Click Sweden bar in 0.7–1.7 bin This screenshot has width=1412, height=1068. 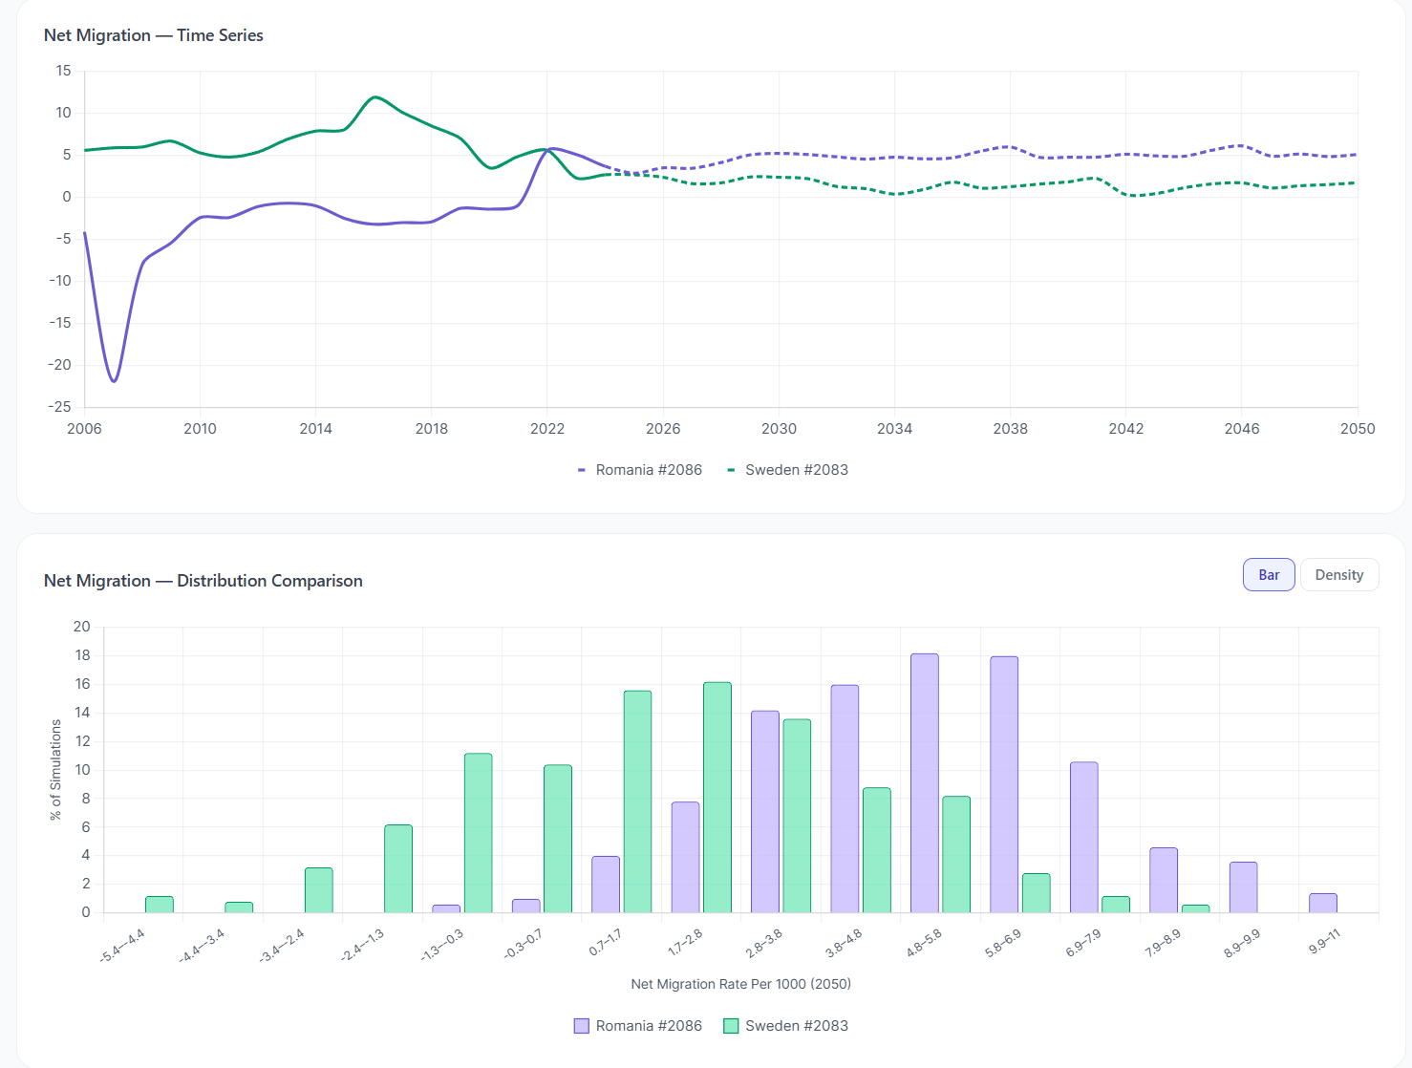tap(637, 802)
